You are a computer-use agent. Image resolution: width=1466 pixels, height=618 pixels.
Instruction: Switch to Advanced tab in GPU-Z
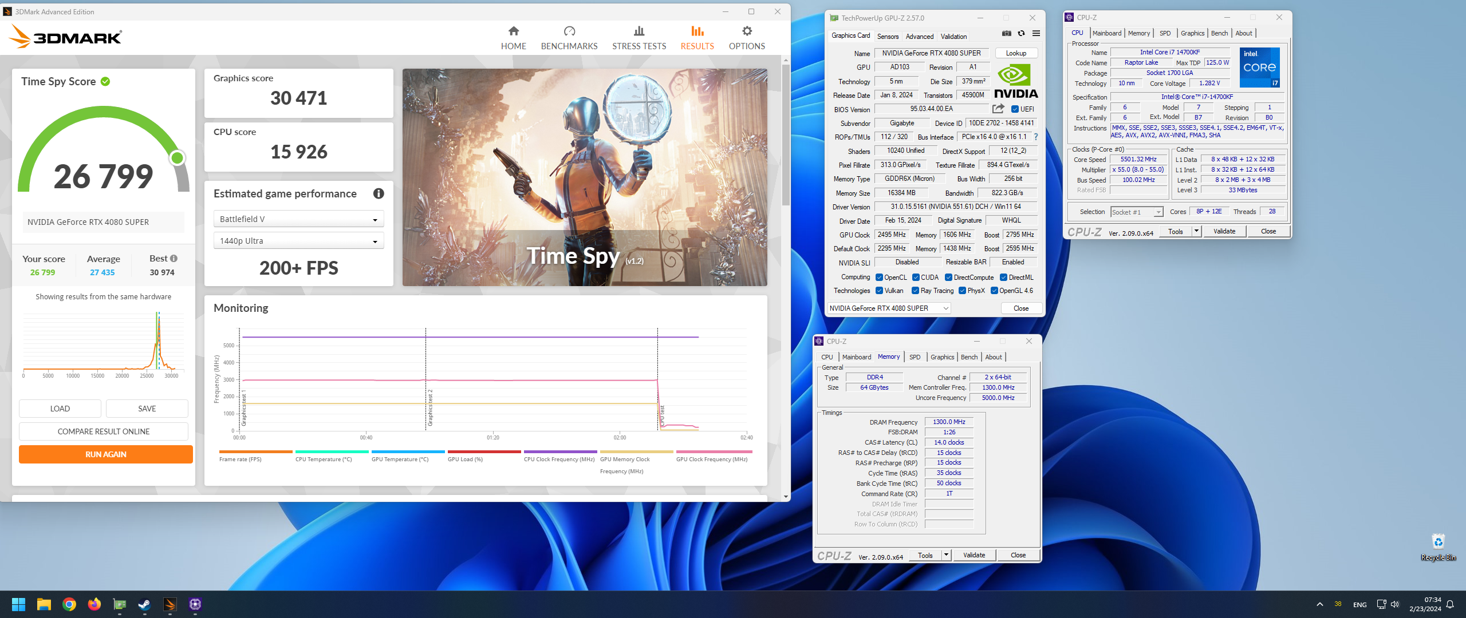tap(919, 36)
